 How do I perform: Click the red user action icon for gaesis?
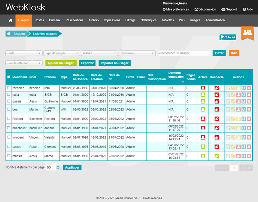coord(238,101)
